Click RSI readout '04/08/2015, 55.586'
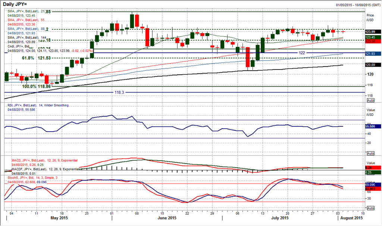Image resolution: width=382 pixels, height=226 pixels. click(21, 110)
